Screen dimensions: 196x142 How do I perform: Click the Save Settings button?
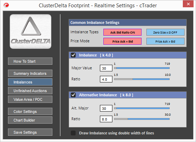click(30, 132)
